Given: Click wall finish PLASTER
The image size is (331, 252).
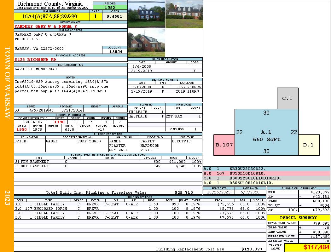Looking at the screenshot, I should [117, 146].
